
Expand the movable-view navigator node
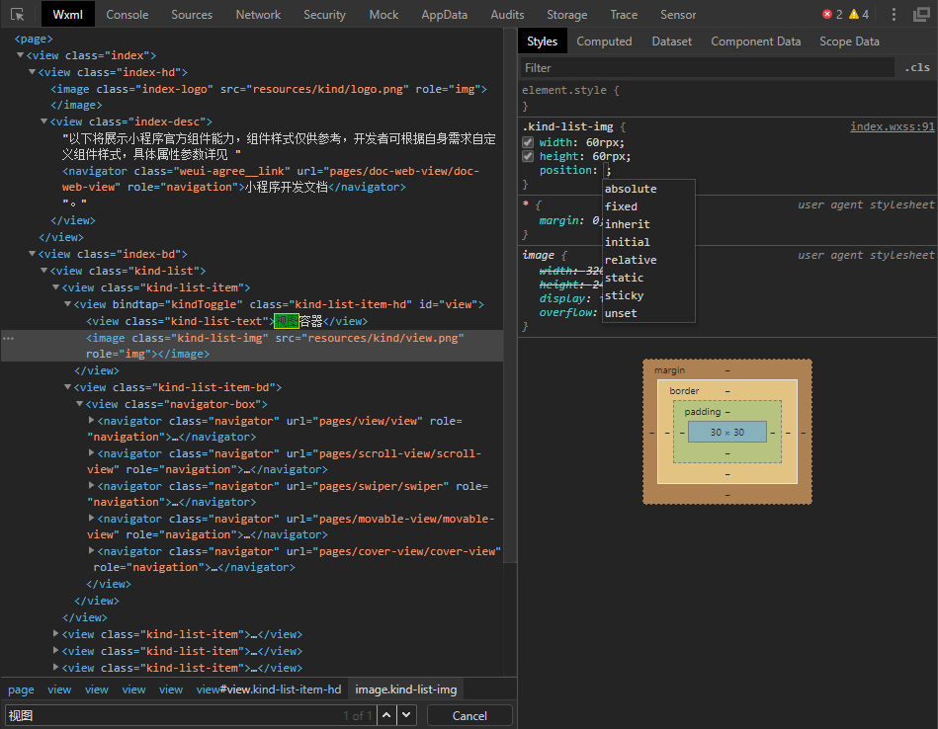[x=92, y=518]
